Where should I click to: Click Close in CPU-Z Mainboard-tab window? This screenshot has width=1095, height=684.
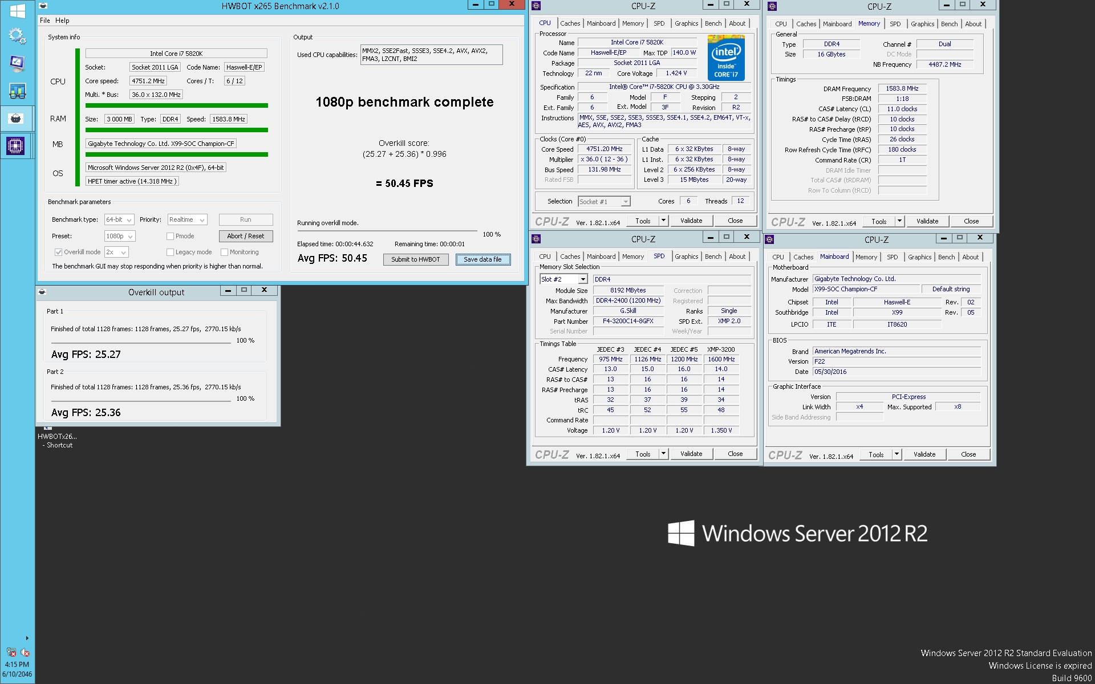click(x=968, y=454)
